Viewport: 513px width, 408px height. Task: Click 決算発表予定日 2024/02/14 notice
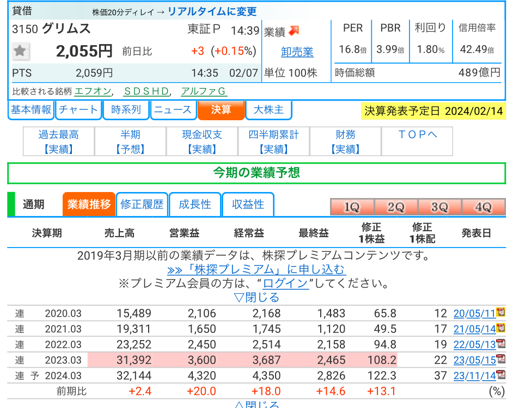click(433, 111)
